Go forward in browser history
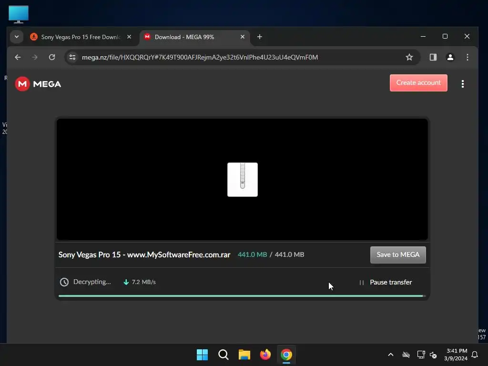The height and width of the screenshot is (366, 488). (34, 57)
